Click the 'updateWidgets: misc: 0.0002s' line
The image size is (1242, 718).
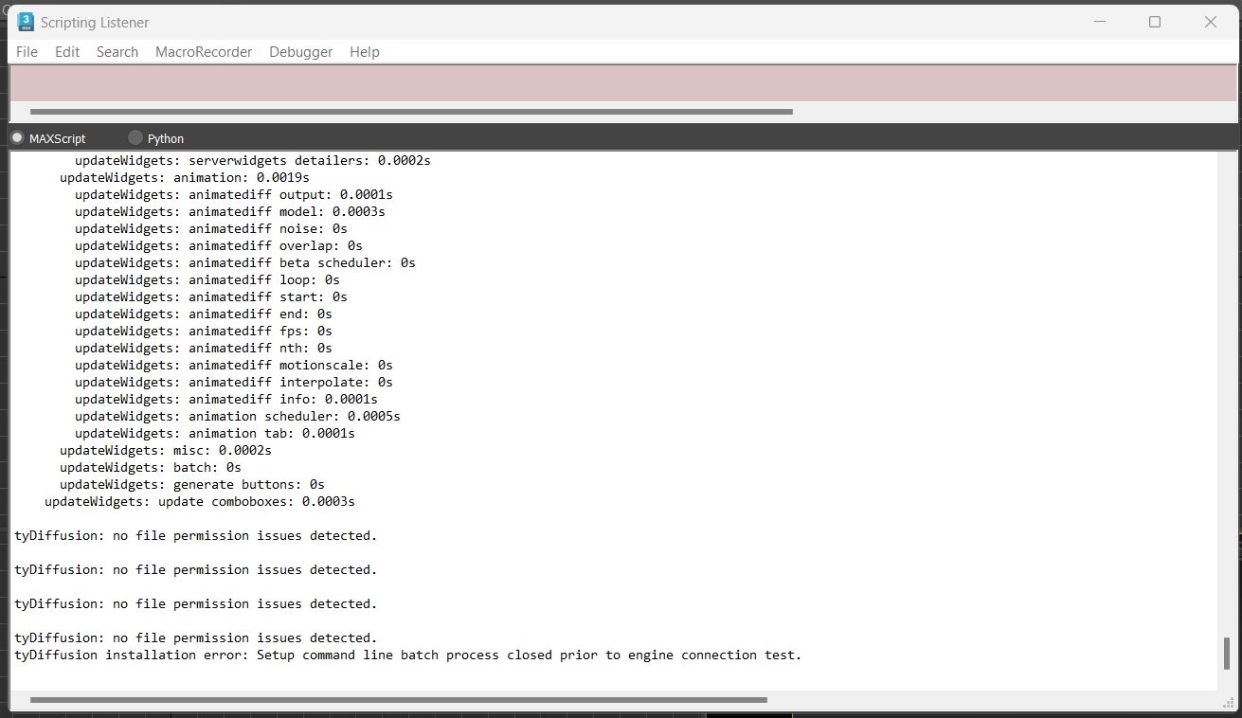pyautogui.click(x=166, y=451)
